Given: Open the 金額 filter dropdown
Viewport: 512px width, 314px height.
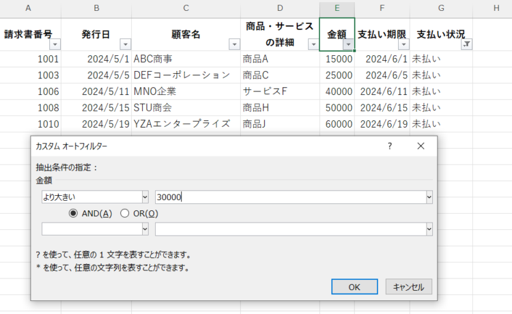Looking at the screenshot, I should (348, 44).
